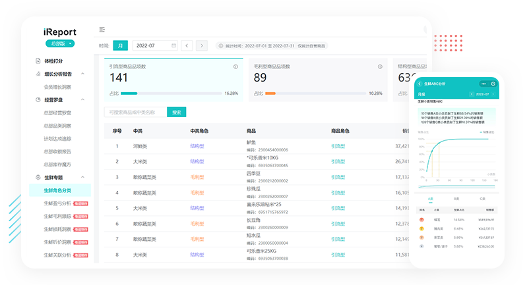Go back in the mobile 生鲜ABC分析 screen

pos(419,84)
